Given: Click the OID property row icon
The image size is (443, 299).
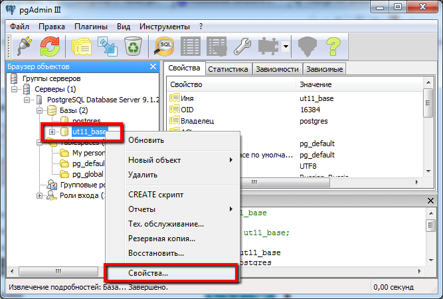Looking at the screenshot, I should tap(174, 109).
